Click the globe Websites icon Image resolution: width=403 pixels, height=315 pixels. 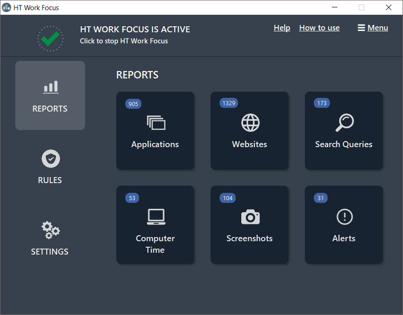tap(250, 123)
